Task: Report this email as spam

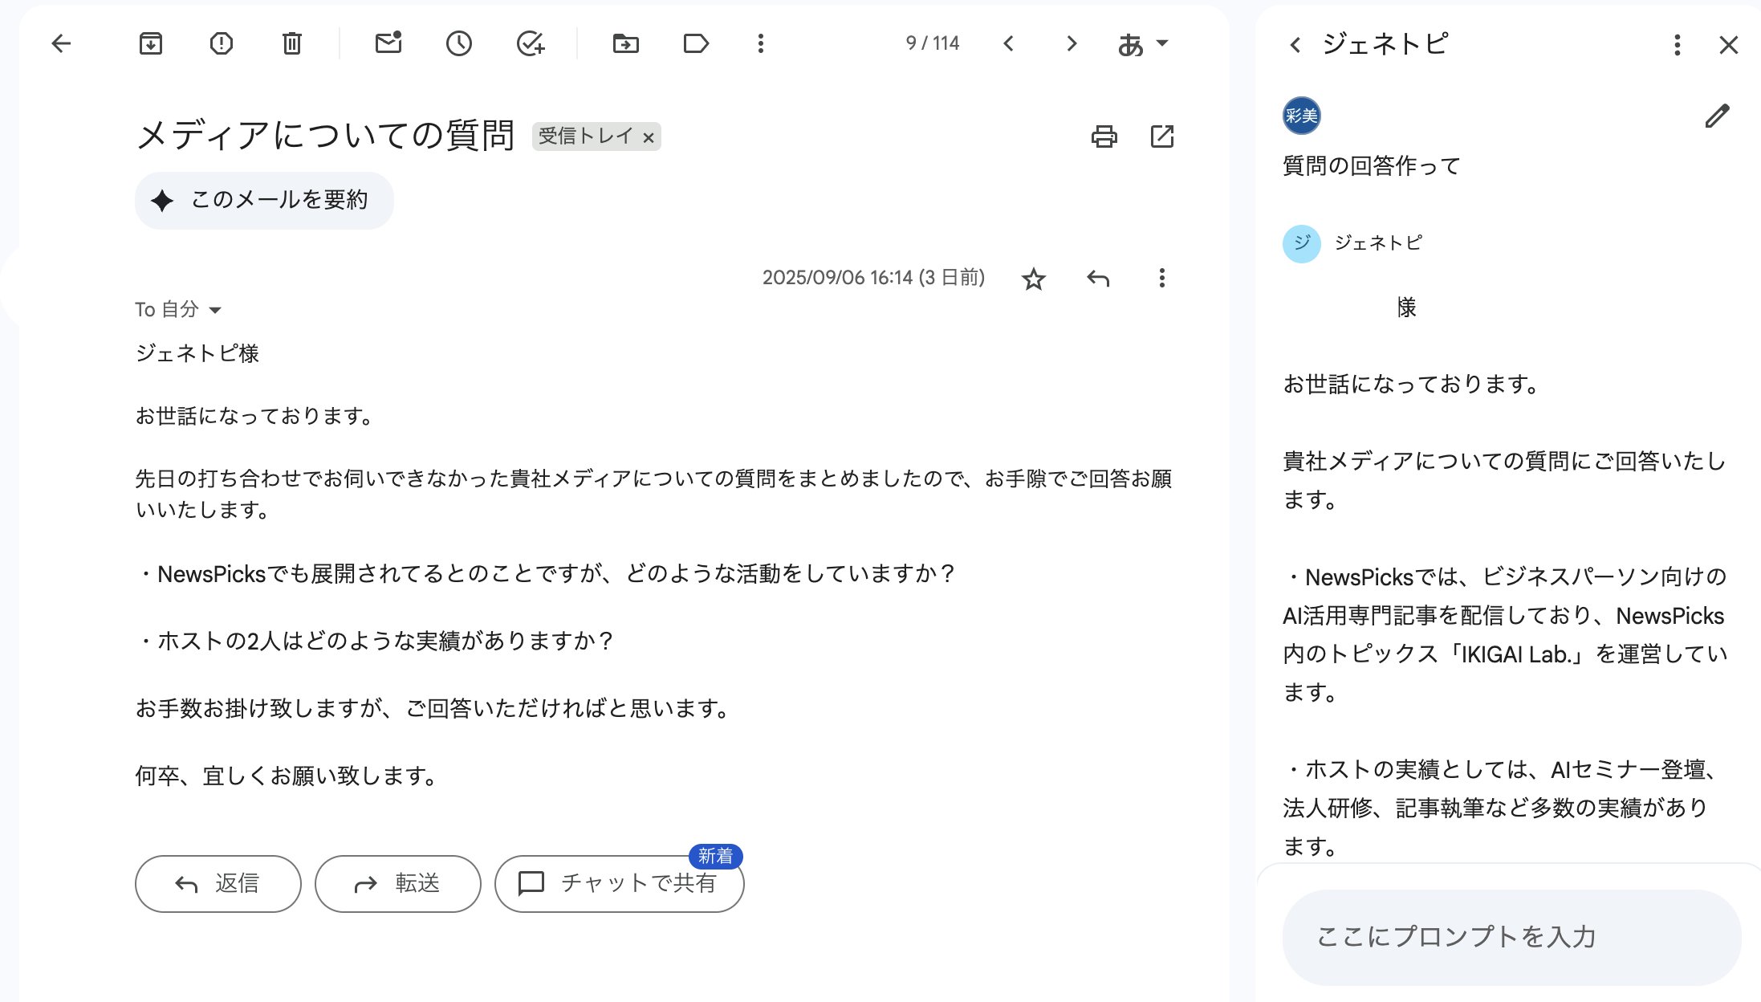Action: pyautogui.click(x=222, y=43)
